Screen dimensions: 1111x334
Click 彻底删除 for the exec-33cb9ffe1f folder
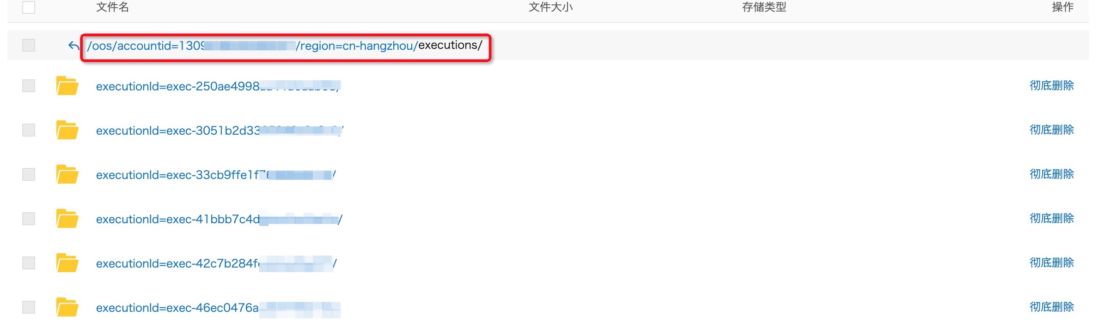pos(1051,174)
